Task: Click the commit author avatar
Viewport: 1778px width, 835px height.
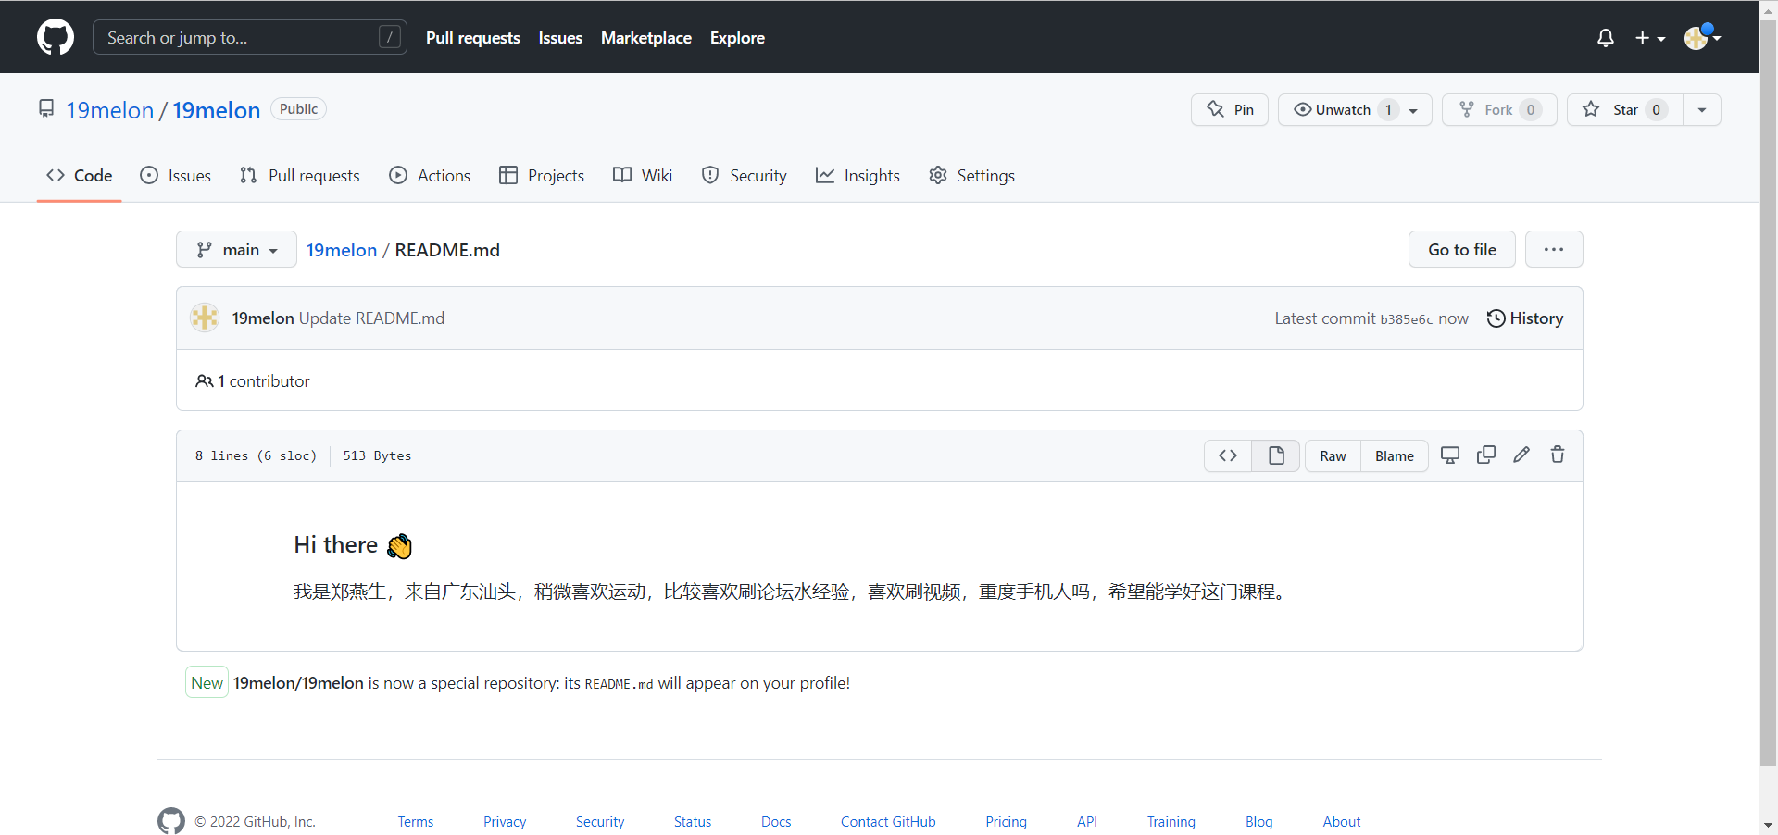Action: click(205, 318)
